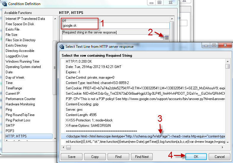Select the Content-Length: 4595 row
233x163 pixels.
pos(143,115)
